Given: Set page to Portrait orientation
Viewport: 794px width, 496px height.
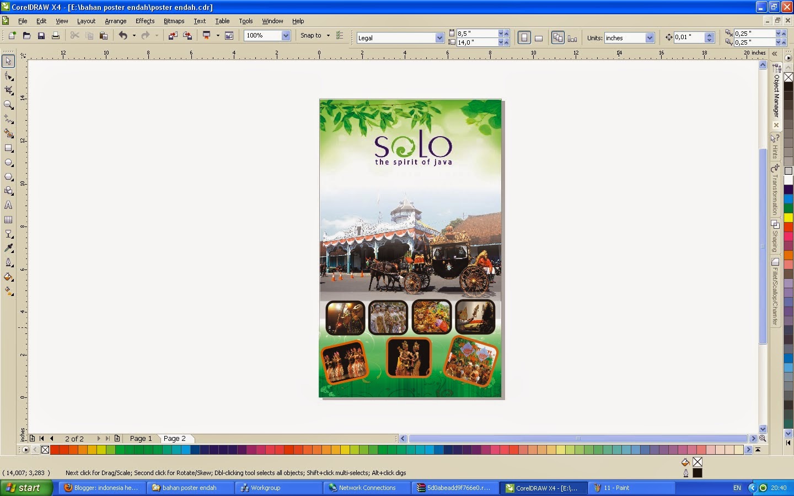Looking at the screenshot, I should coord(524,37).
